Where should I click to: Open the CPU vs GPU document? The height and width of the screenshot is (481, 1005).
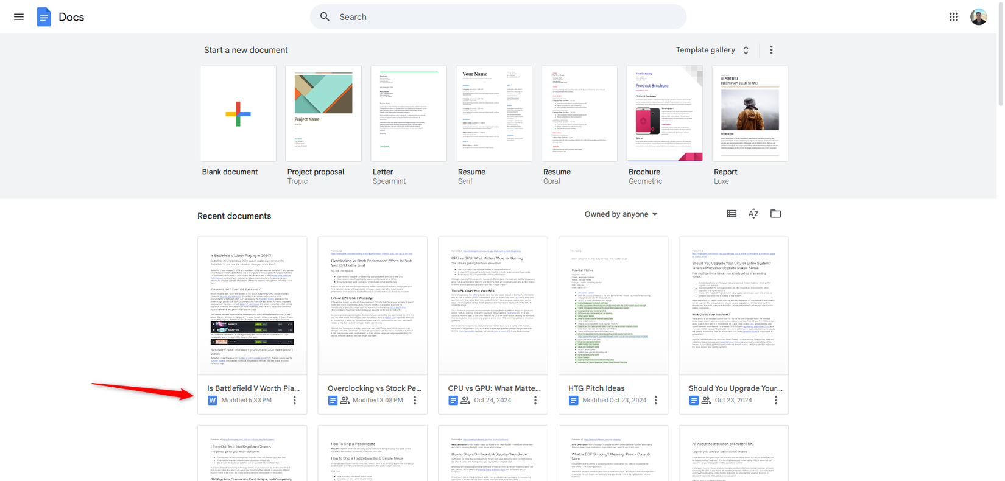(493, 306)
